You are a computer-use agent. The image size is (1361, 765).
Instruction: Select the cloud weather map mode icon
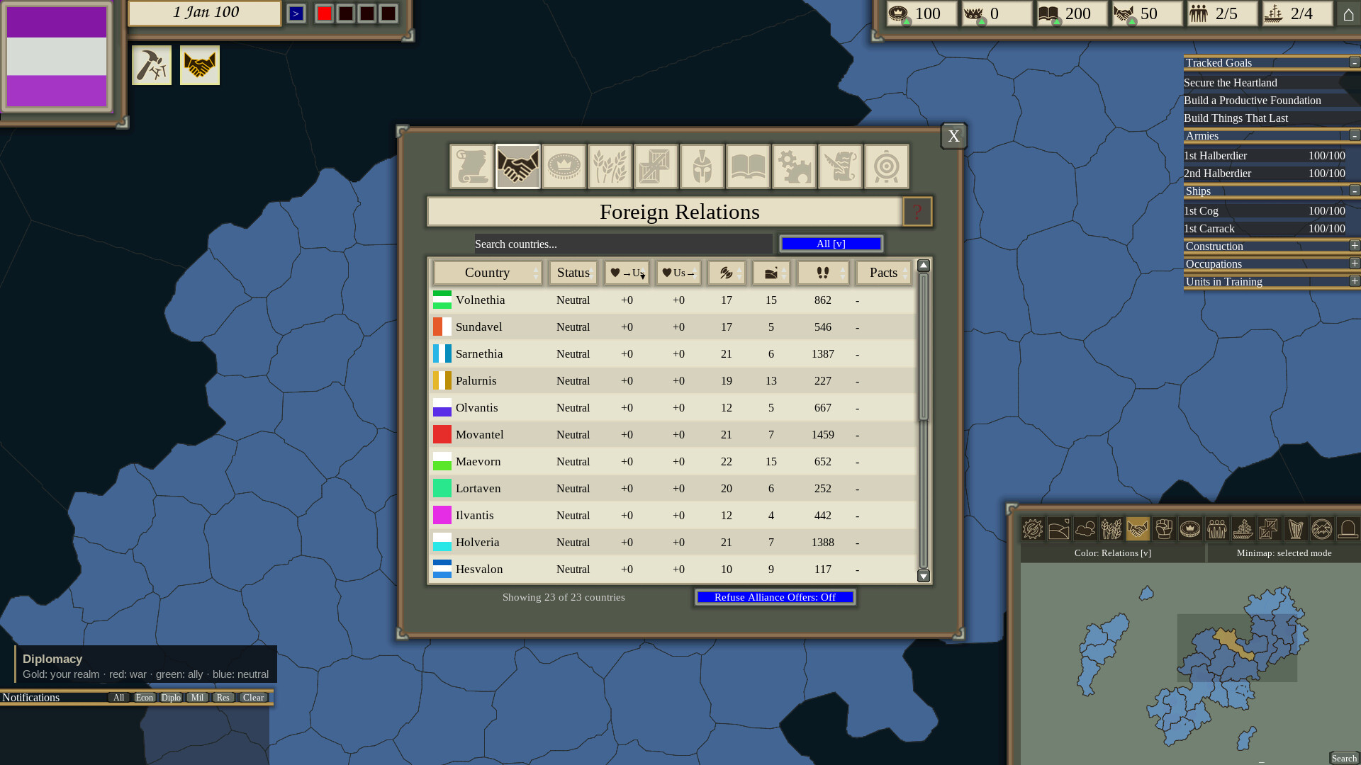pos(1085,529)
